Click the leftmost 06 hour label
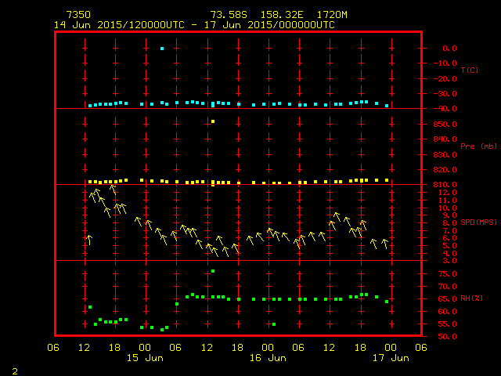 pos(54,348)
